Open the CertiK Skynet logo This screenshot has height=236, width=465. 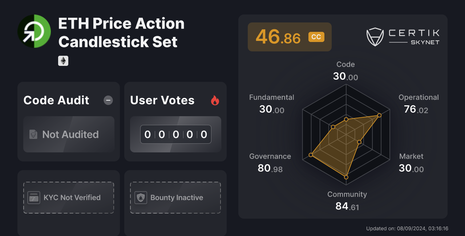tap(403, 37)
